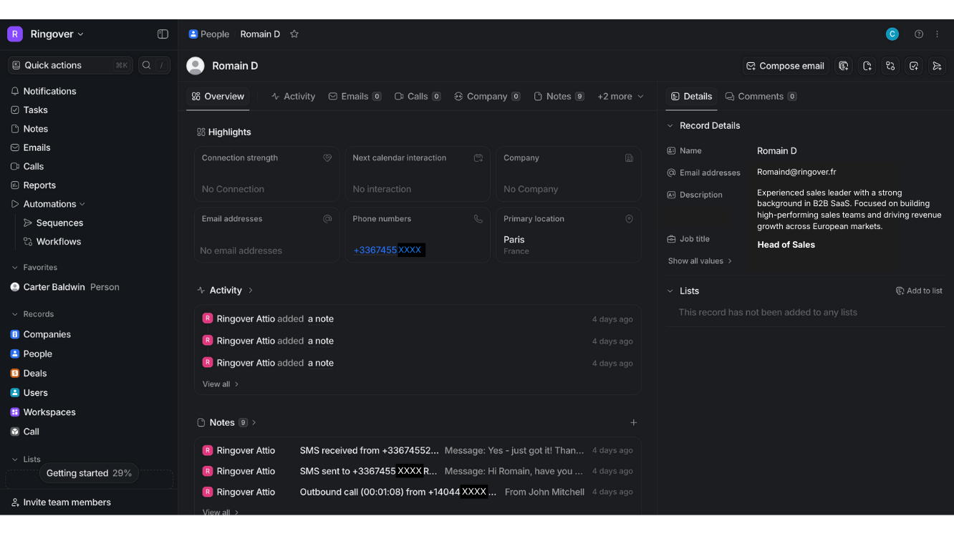954x534 pixels.
Task: Favorite Romain D using the star toggle
Action: point(294,34)
